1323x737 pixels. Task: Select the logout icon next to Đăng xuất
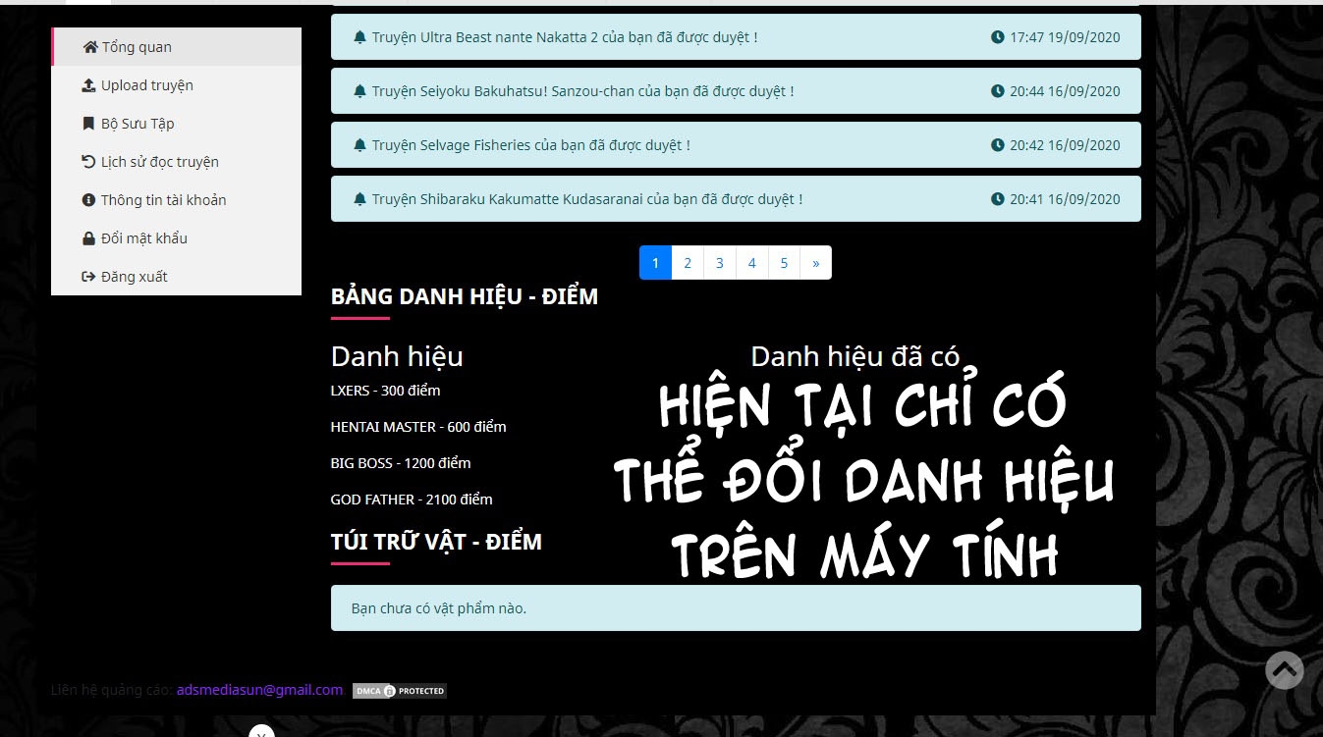(87, 276)
